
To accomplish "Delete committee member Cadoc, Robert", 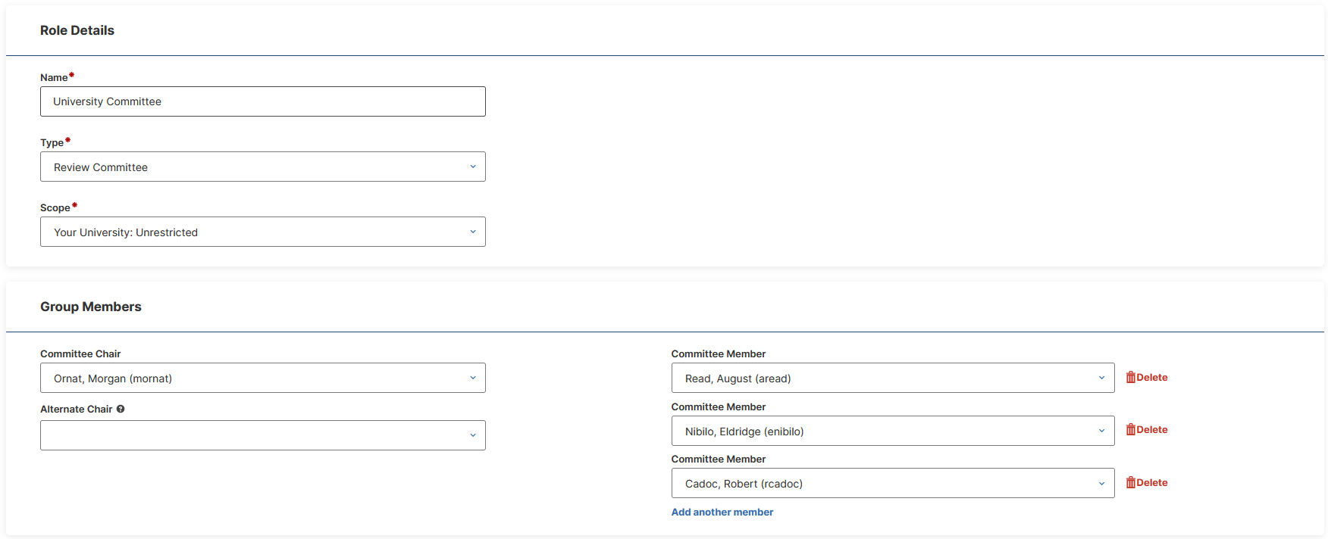I will click(x=1147, y=482).
